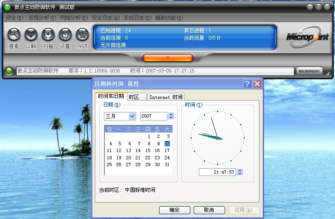Image resolution: width=335 pixels, height=219 pixels.
Task: Click the green orb in Micropoint title bar
Action: click(x=7, y=7)
